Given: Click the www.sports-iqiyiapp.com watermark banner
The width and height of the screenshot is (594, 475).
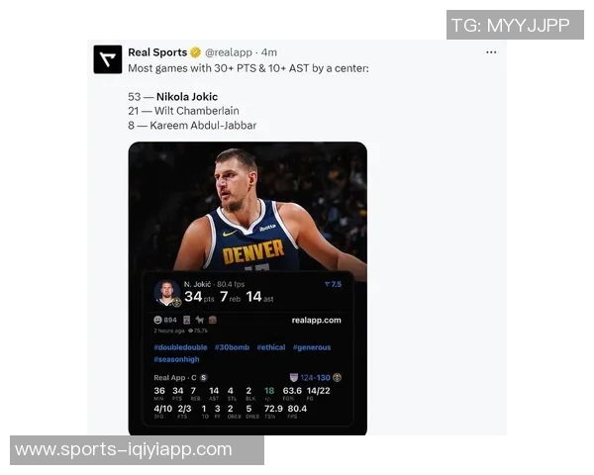Looking at the screenshot, I should pyautogui.click(x=138, y=450).
